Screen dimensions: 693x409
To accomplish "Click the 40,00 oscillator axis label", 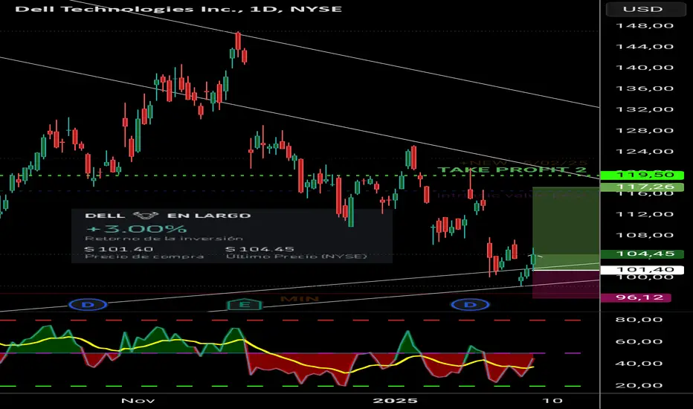I will click(639, 364).
